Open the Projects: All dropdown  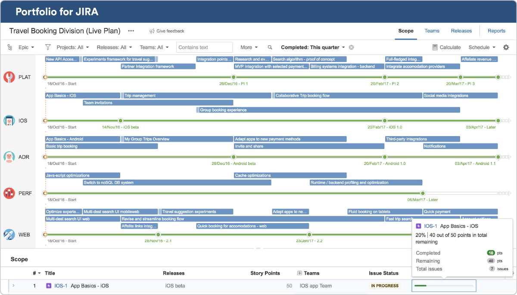click(x=73, y=47)
